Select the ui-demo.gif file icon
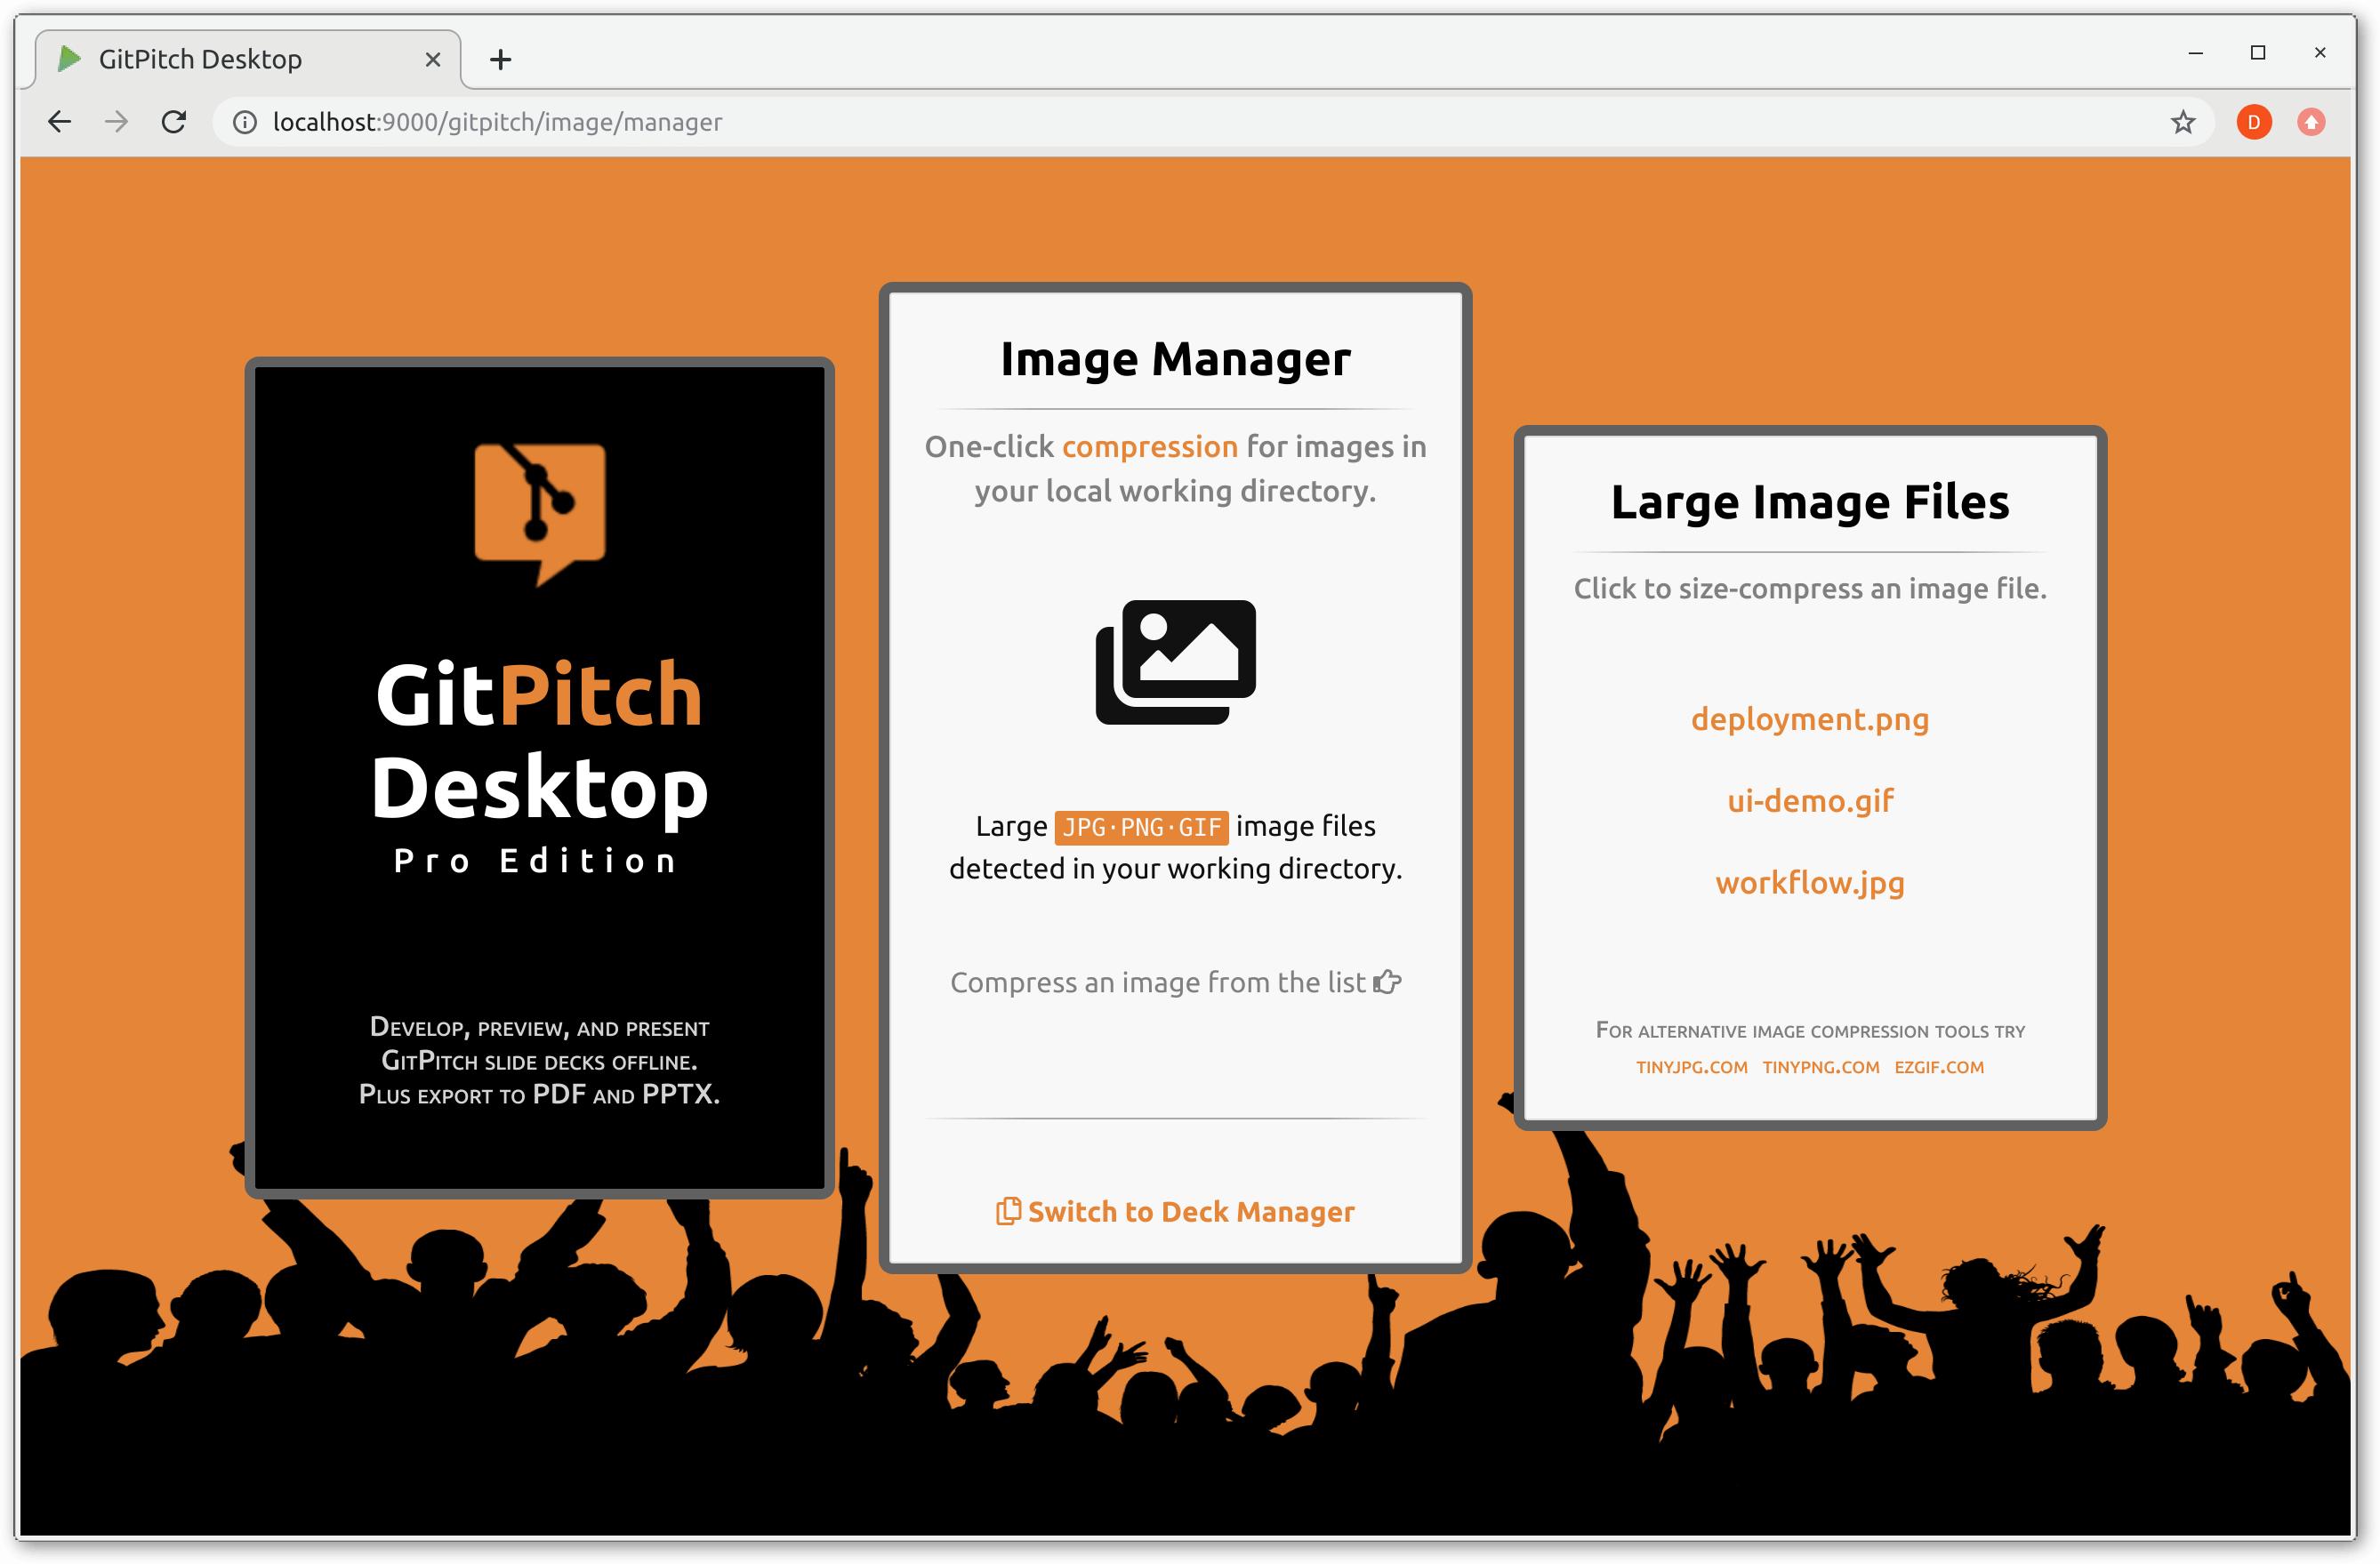Screen dimensions: 2380x1564 [x=1809, y=801]
